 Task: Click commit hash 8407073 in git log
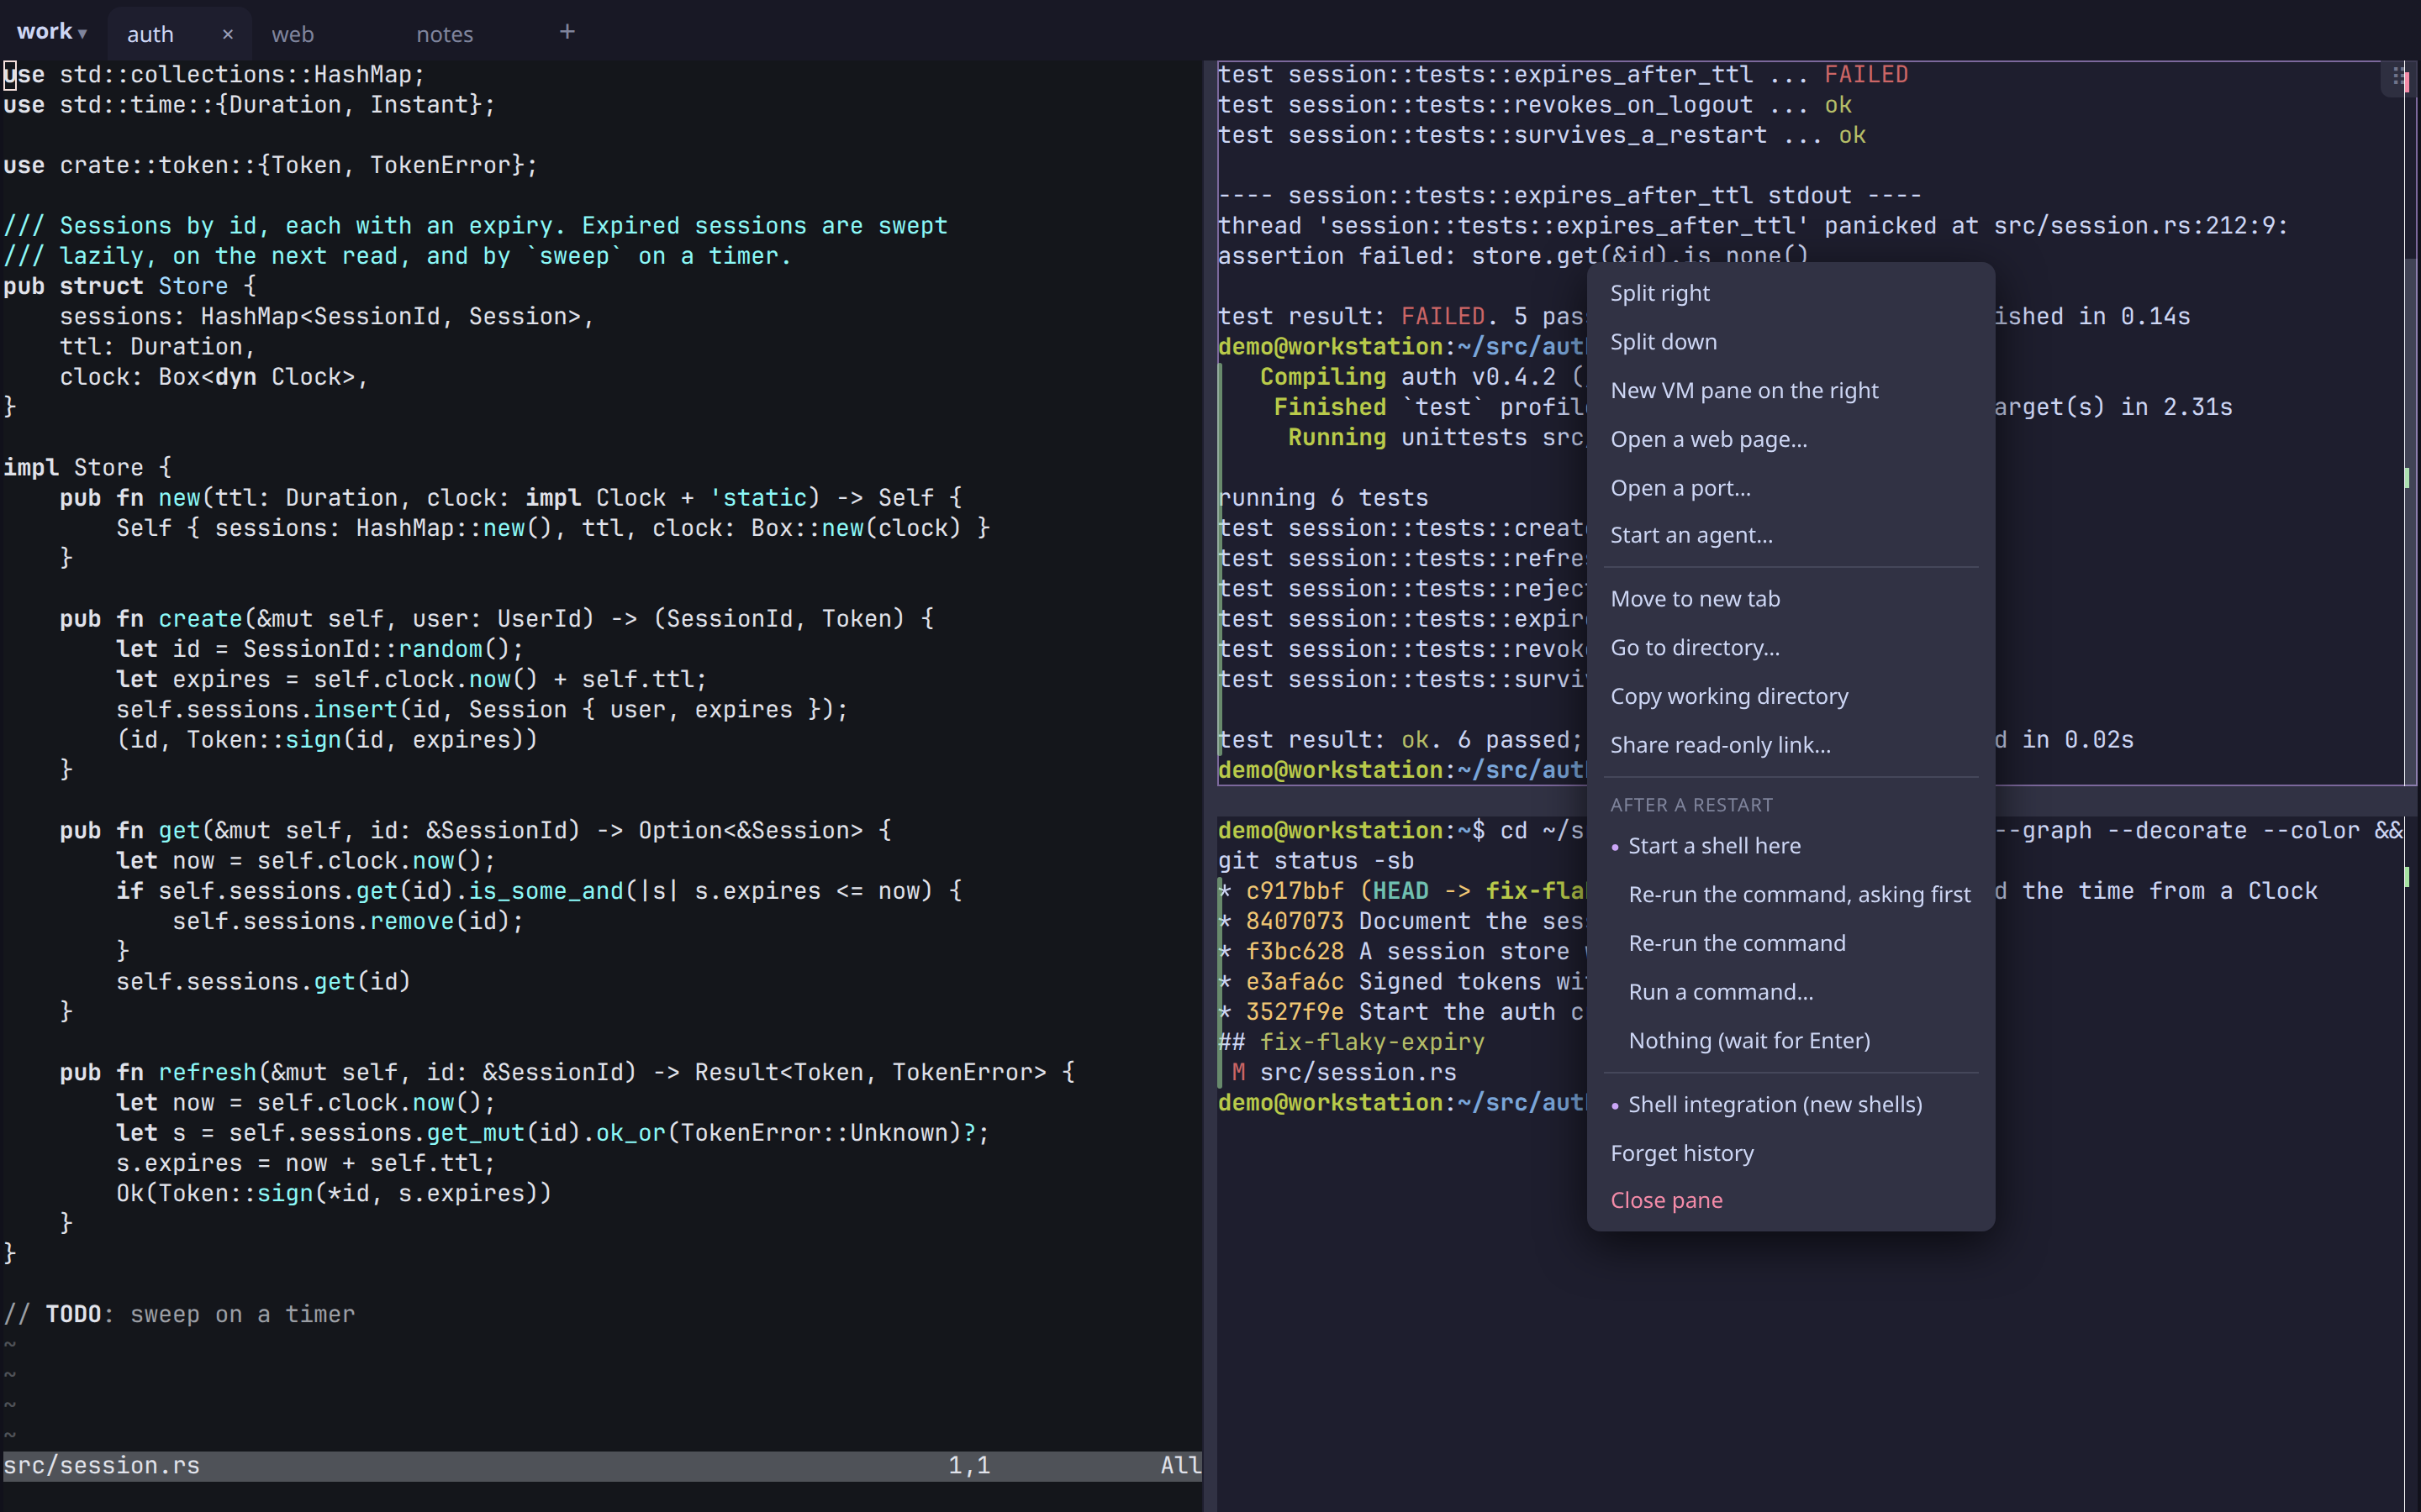[1294, 921]
